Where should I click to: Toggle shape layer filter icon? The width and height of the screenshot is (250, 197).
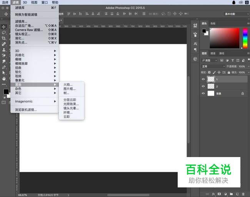click(x=238, y=60)
